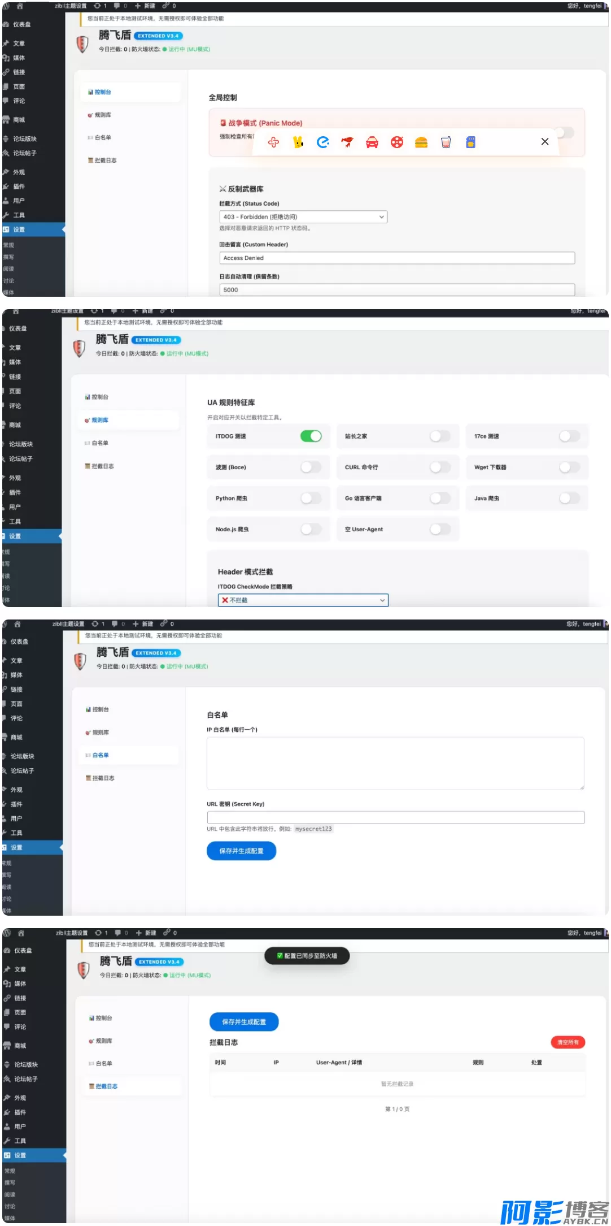
Task: Click the Access Denied custom header field
Action: 397,258
